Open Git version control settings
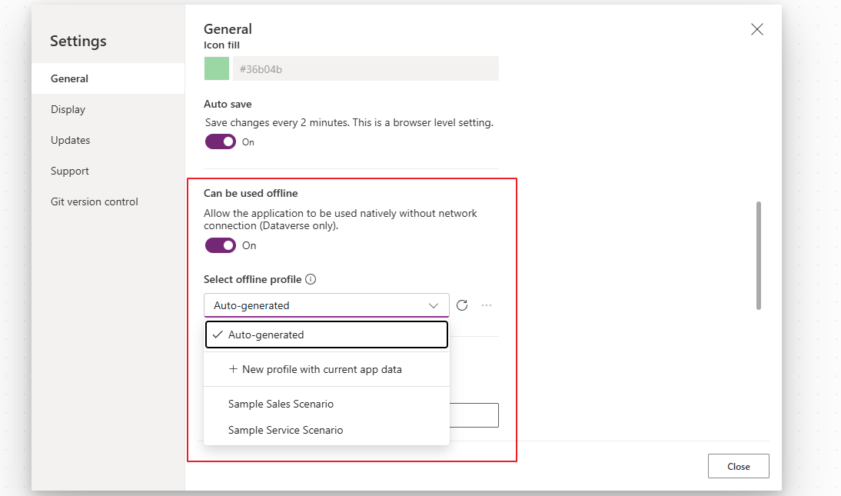Screen dimensions: 841x496 [95, 201]
